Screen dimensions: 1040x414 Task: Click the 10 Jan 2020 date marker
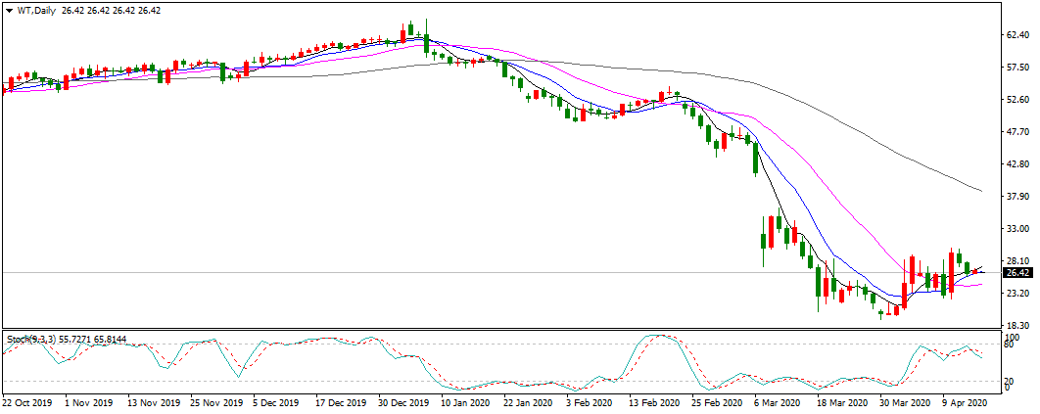click(x=465, y=401)
